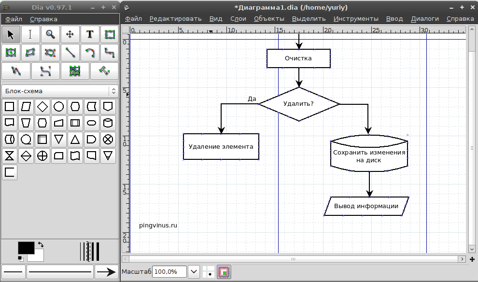Open Файл menu in diagram window
478x282 pixels.
[x=134, y=19]
